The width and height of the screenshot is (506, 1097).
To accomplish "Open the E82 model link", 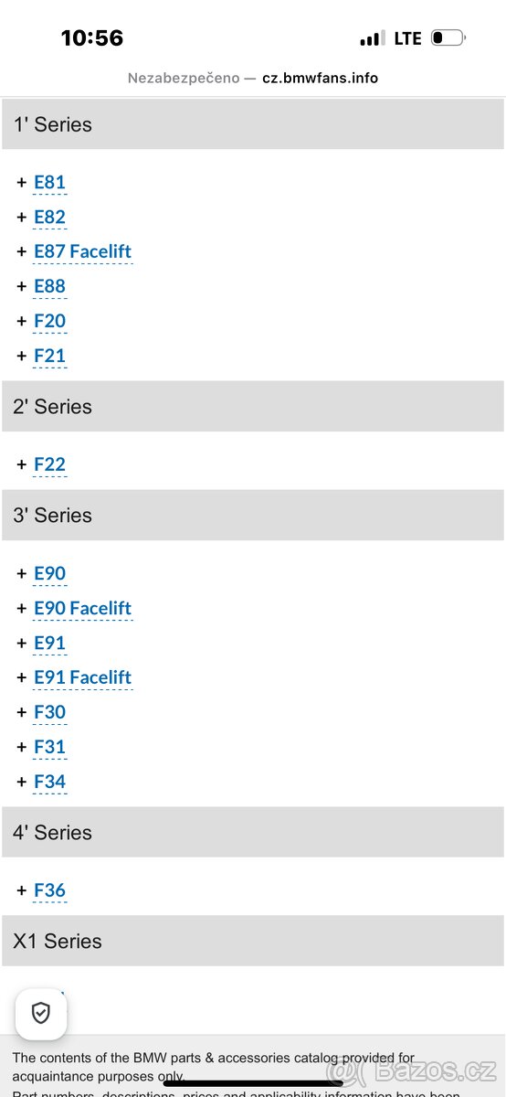I will click(49, 218).
